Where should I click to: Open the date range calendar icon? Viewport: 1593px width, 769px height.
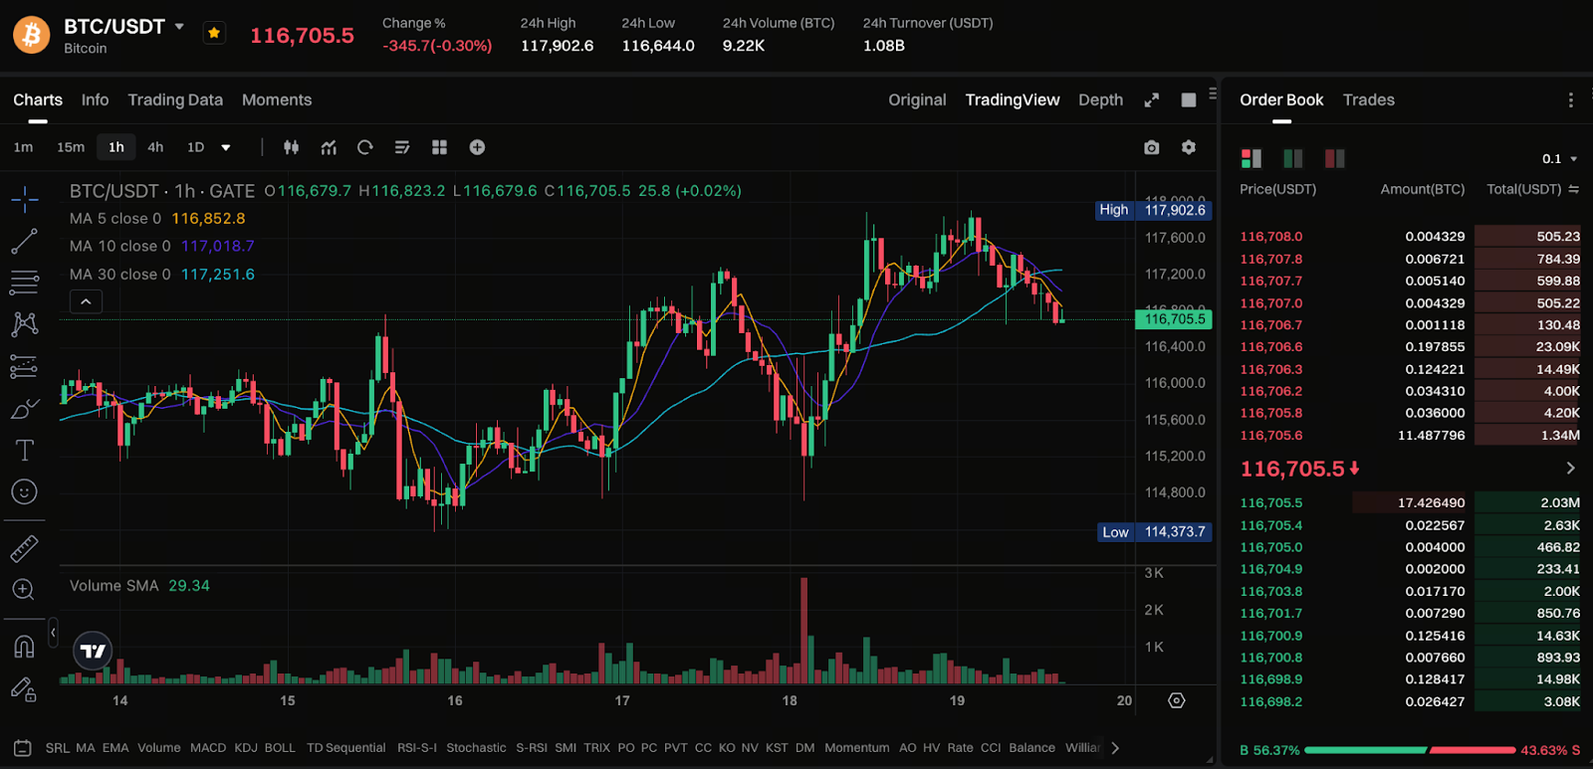click(23, 748)
